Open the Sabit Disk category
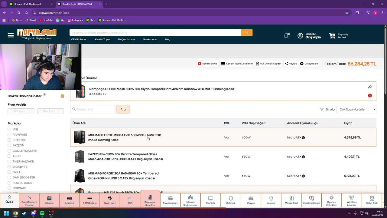Image resolution: width=387 pixels, height=218 pixels. (372, 200)
